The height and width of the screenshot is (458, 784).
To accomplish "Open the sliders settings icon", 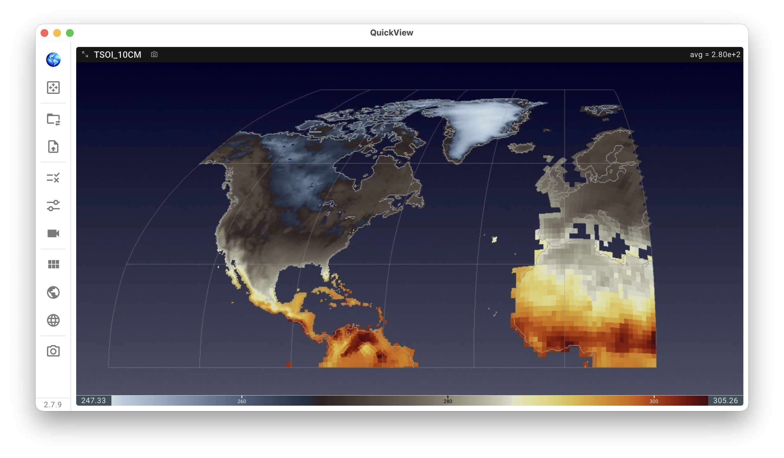I will tap(53, 206).
